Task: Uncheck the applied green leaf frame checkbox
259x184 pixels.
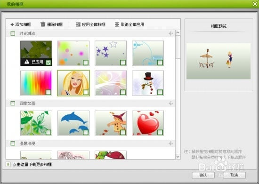Action: (48, 63)
